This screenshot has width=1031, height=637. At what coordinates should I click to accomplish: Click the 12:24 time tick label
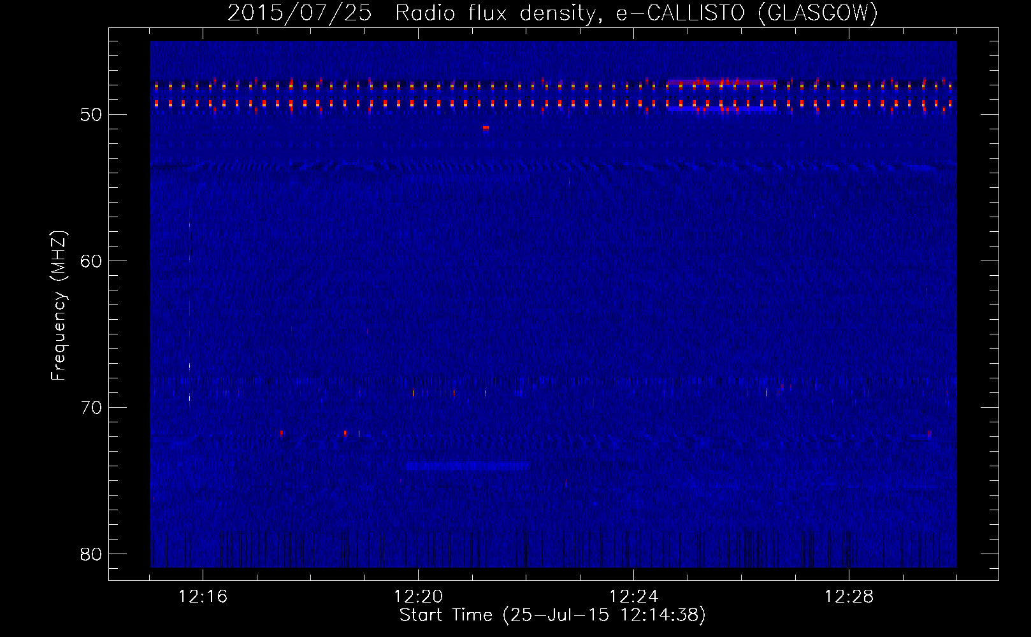pyautogui.click(x=633, y=597)
